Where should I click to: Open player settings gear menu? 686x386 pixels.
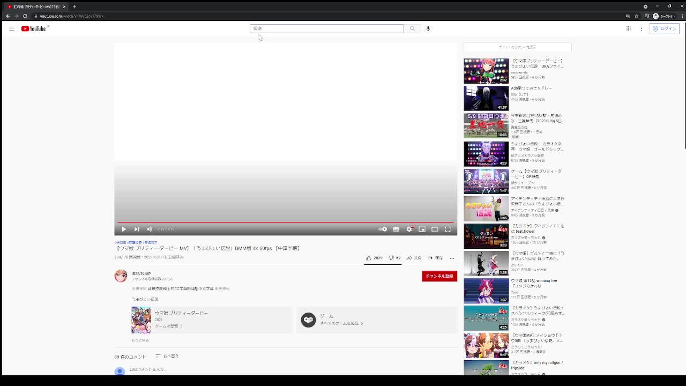(409, 229)
